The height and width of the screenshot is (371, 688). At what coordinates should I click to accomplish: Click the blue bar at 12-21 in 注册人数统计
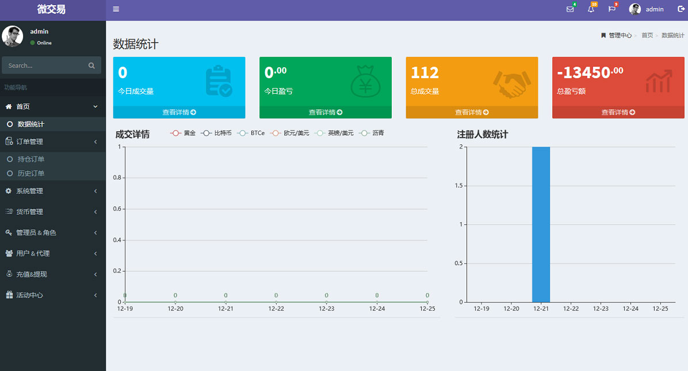(x=541, y=224)
